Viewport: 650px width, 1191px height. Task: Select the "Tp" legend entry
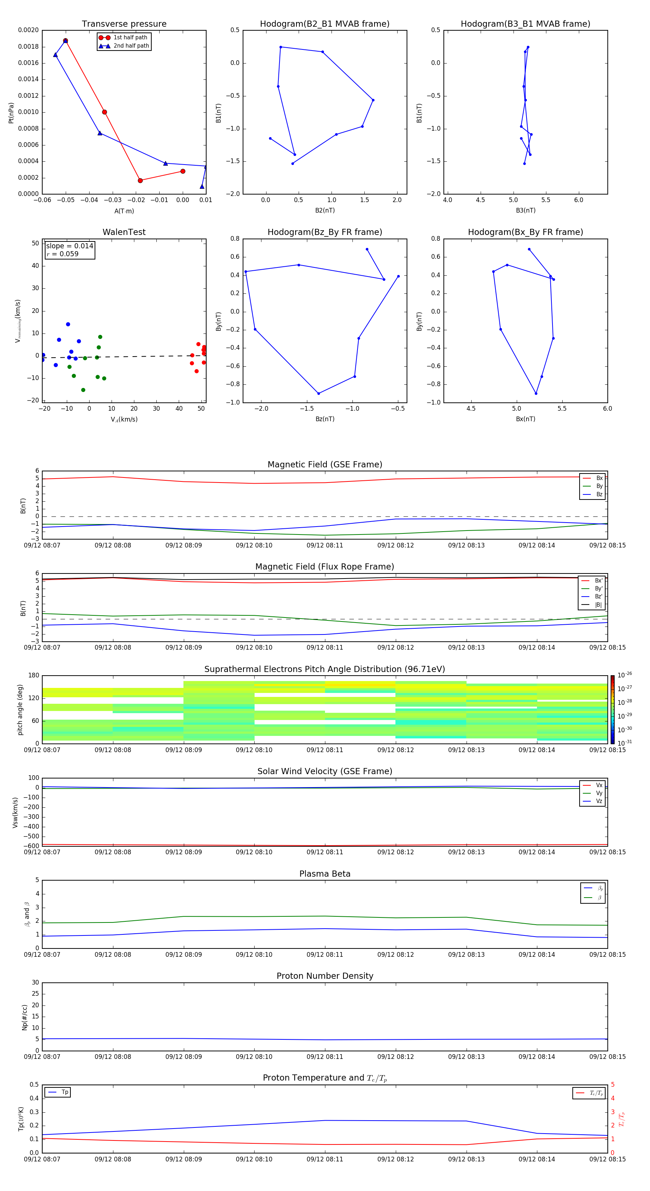[58, 1092]
